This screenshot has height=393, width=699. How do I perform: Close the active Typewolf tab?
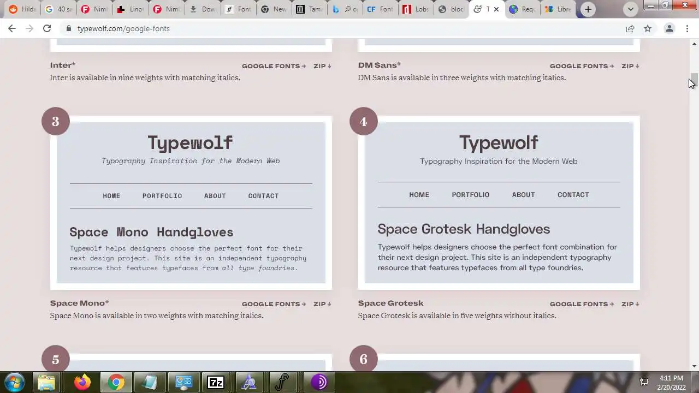(496, 9)
